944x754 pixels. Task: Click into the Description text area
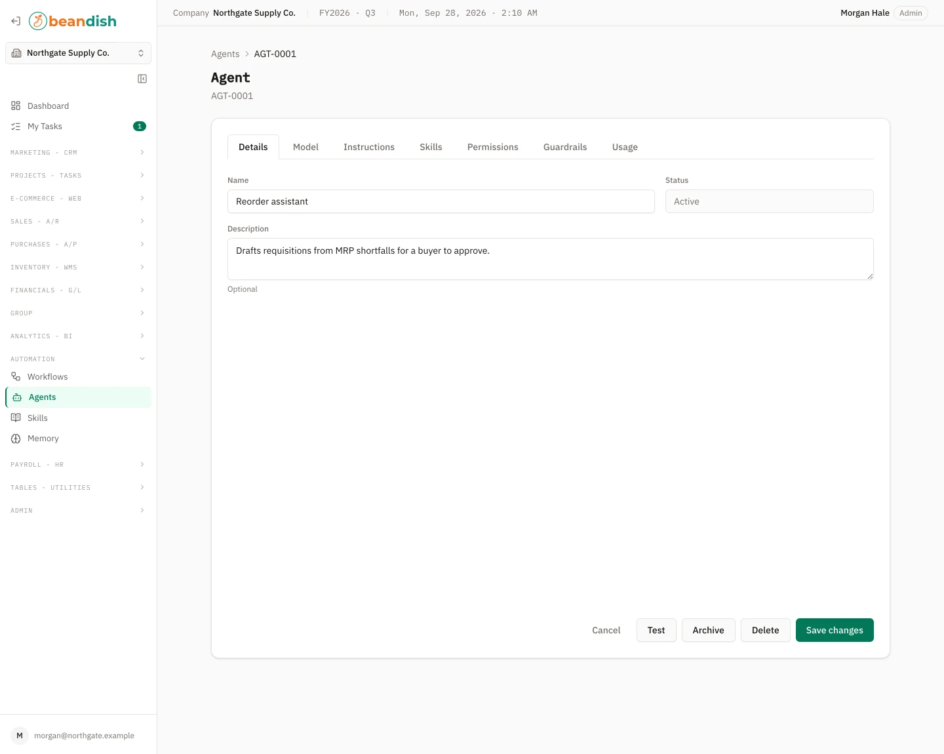click(551, 259)
